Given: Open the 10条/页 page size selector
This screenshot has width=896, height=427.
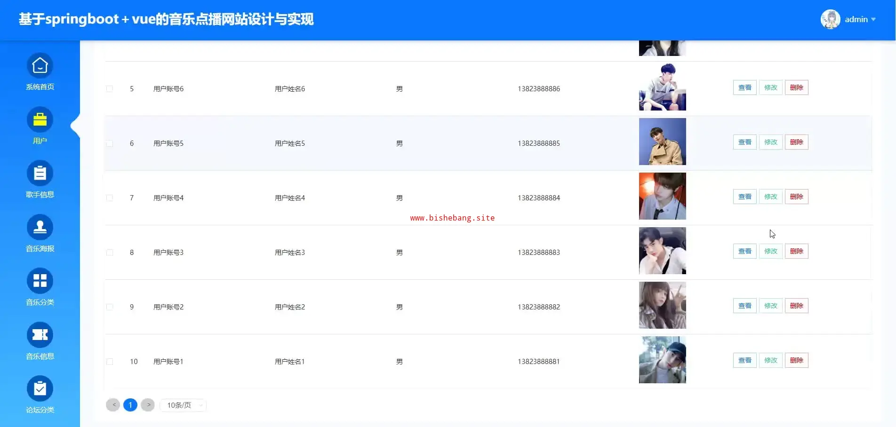Looking at the screenshot, I should [x=183, y=405].
